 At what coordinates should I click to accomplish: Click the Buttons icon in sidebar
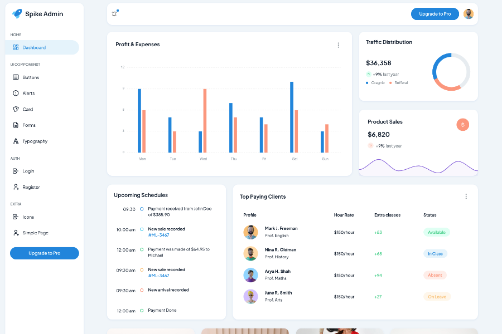click(16, 77)
